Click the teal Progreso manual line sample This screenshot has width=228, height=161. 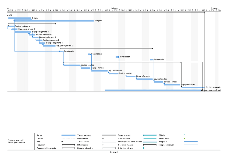tap(190, 145)
